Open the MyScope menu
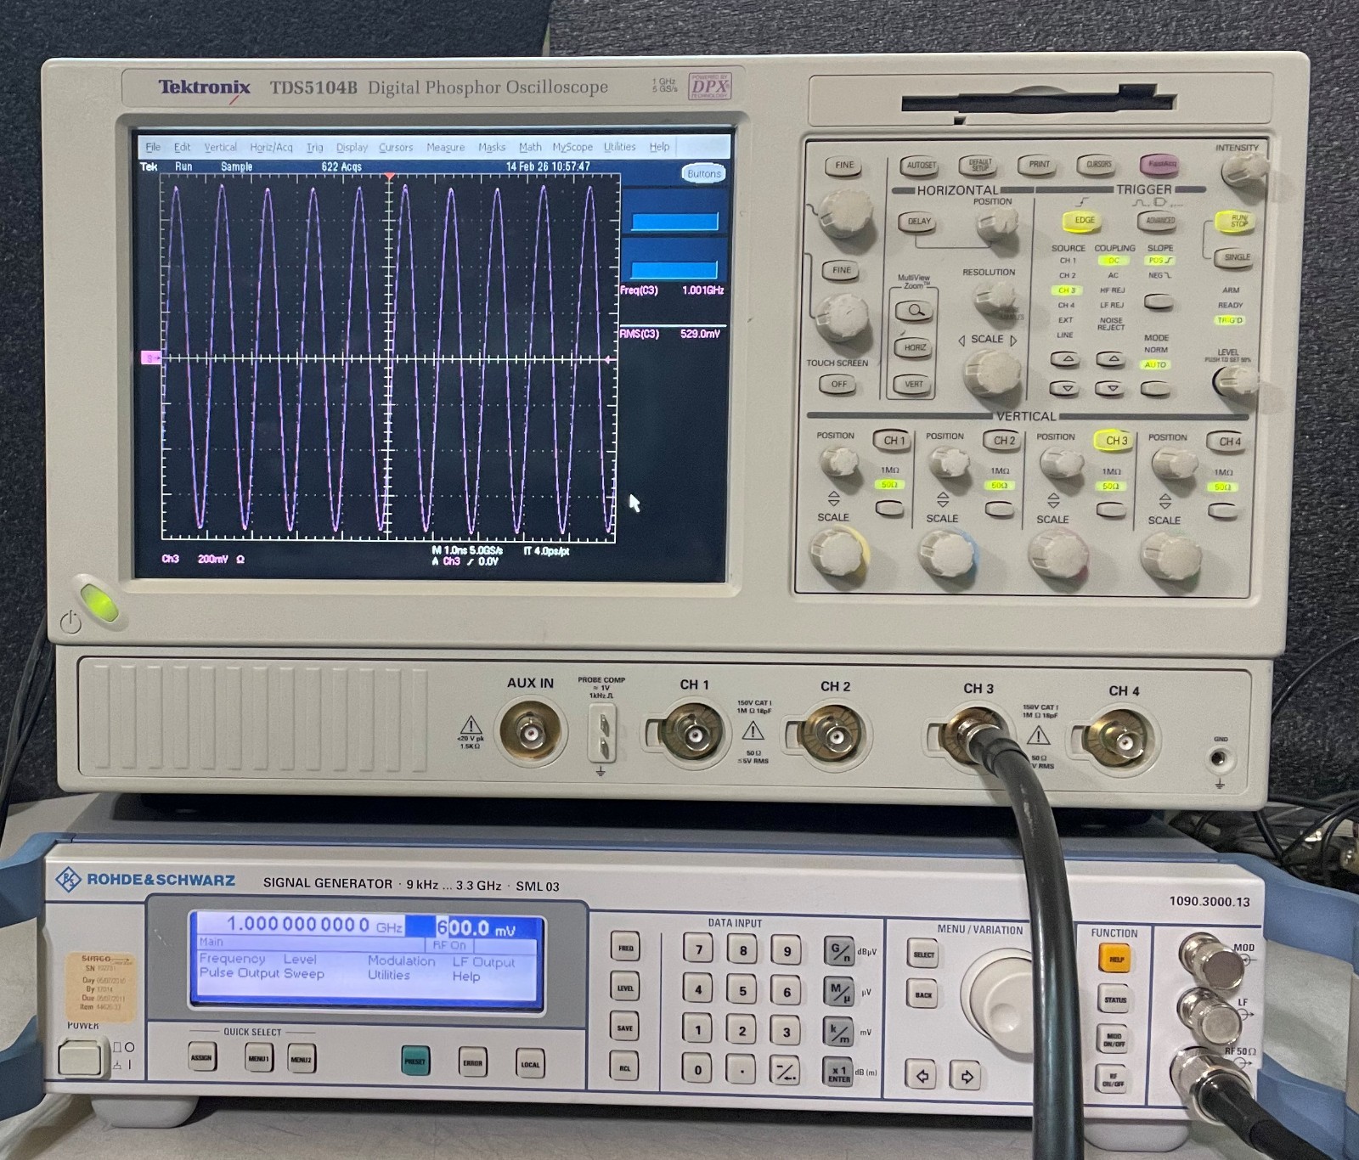Screen dimensions: 1359x1160 pos(572,147)
